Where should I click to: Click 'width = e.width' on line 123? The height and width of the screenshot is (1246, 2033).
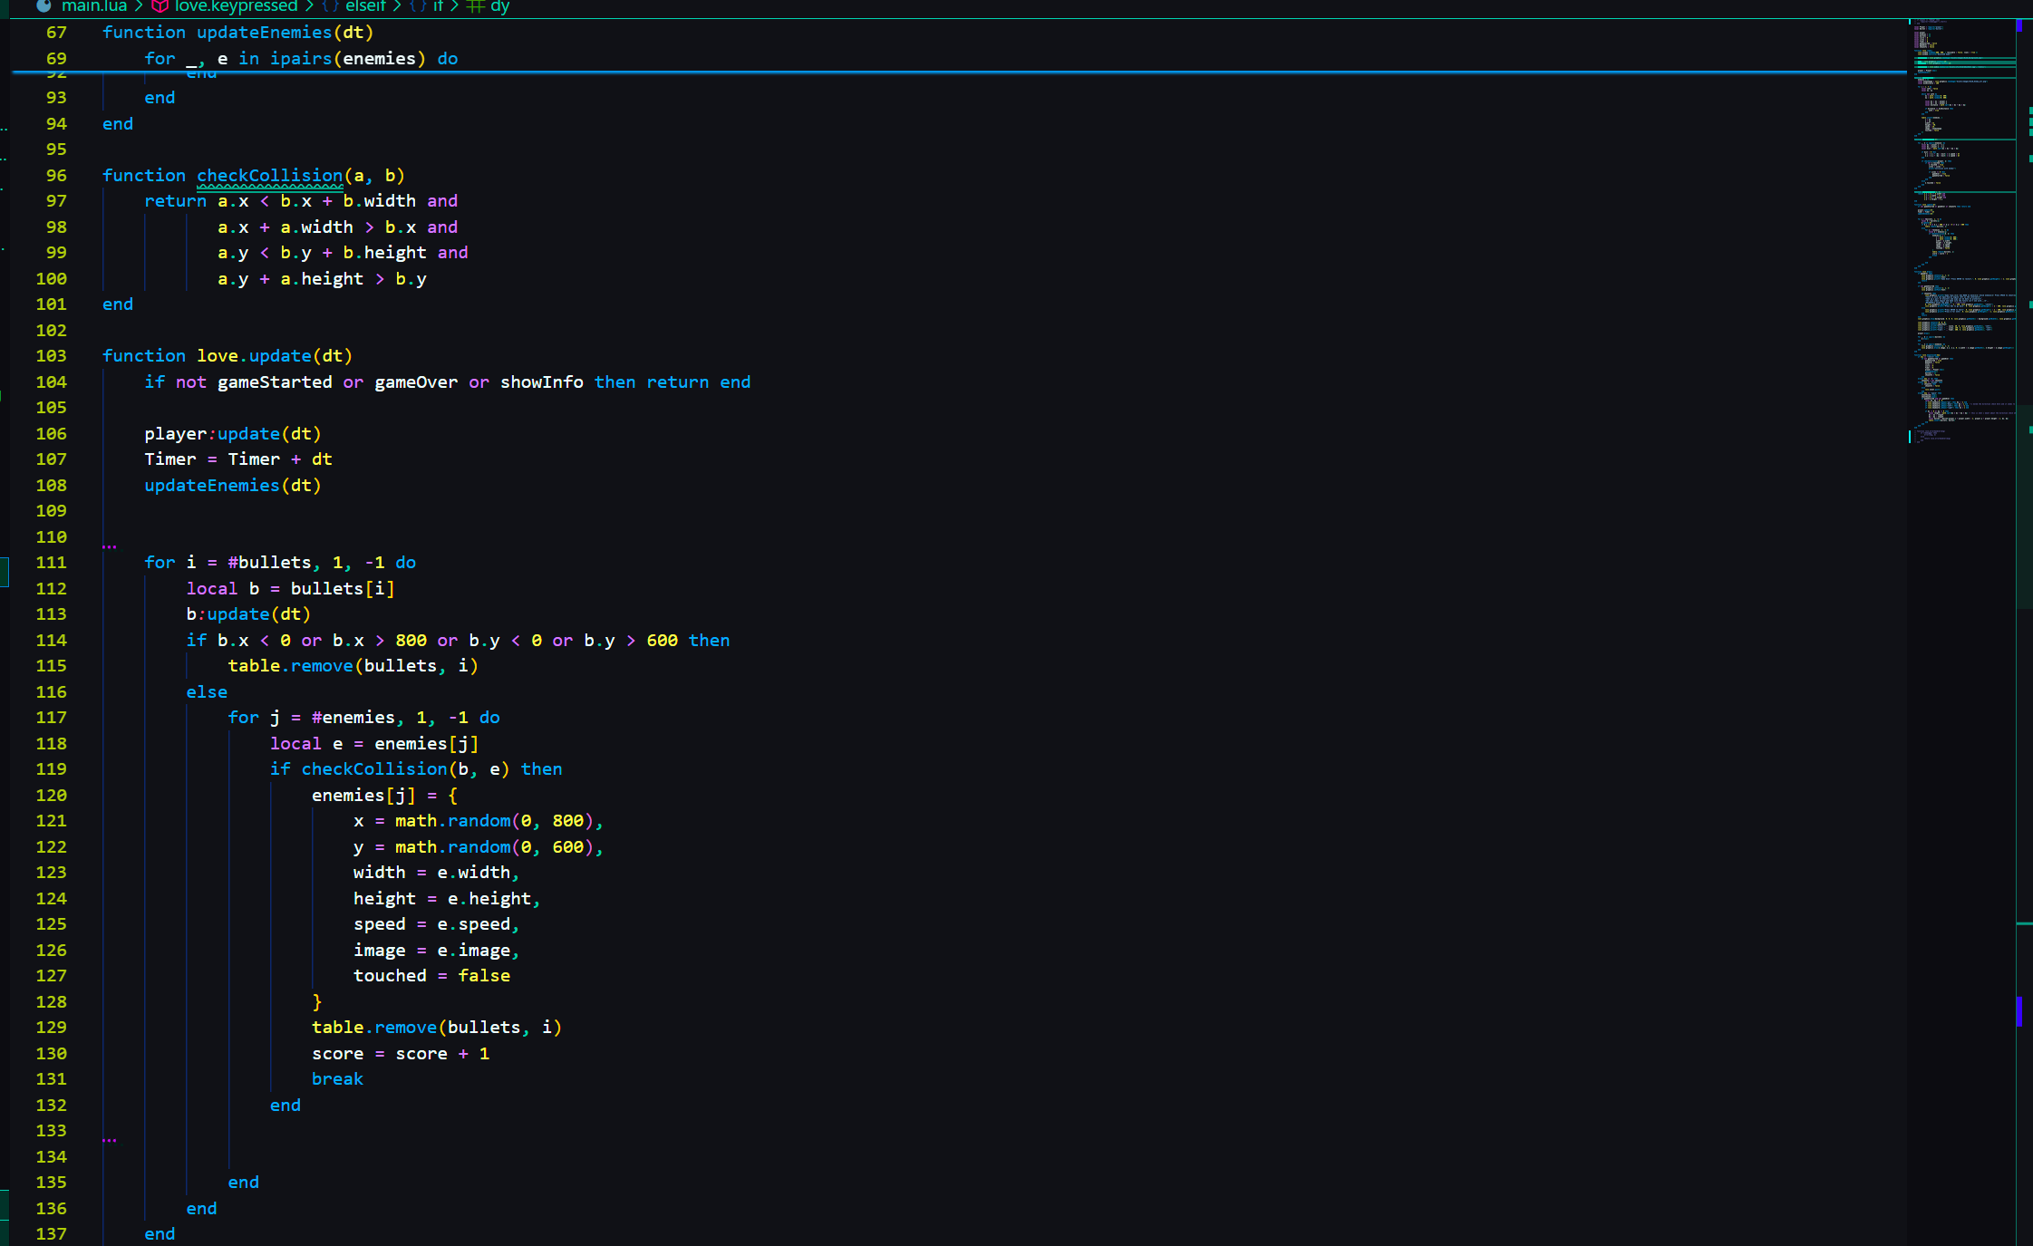431,873
